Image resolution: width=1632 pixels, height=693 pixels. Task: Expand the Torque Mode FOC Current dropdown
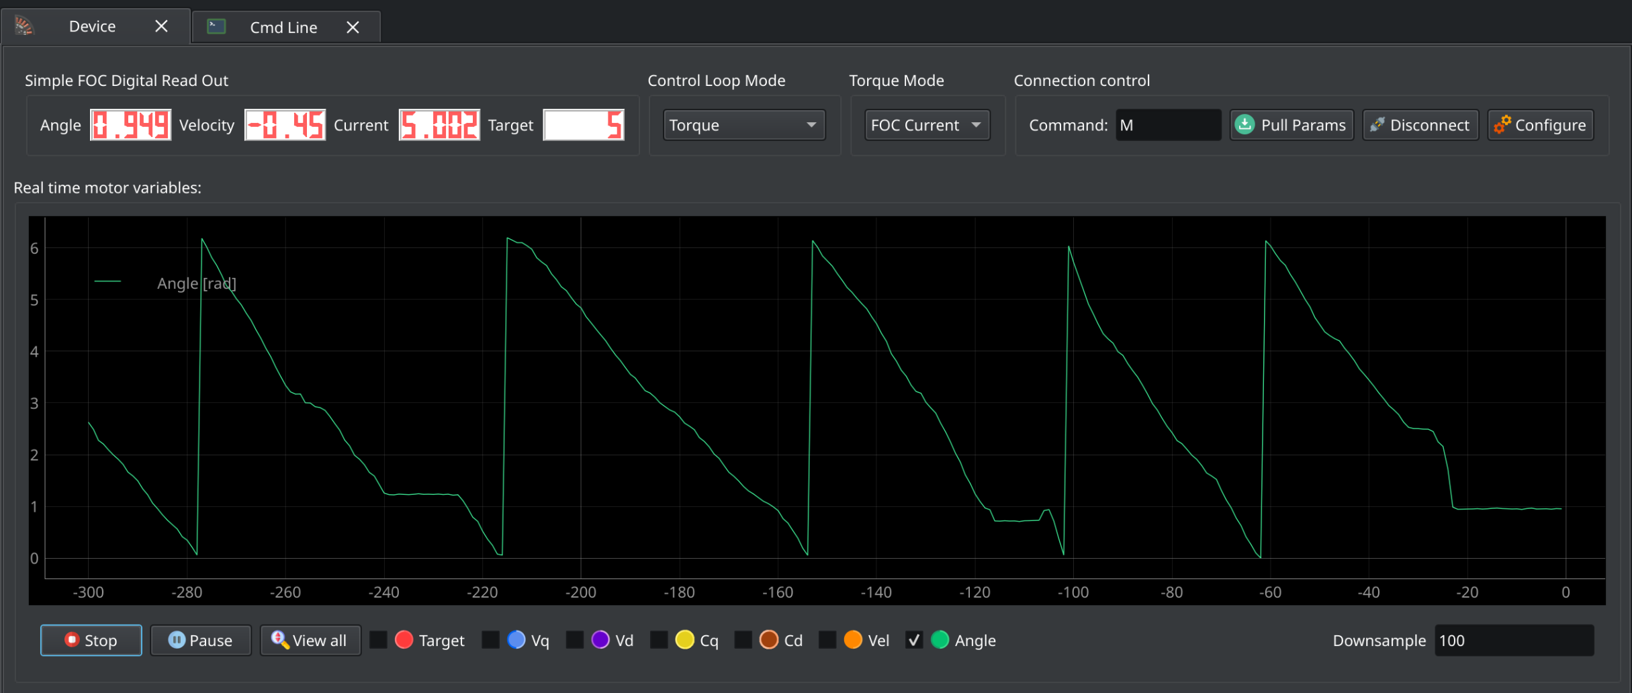point(926,125)
